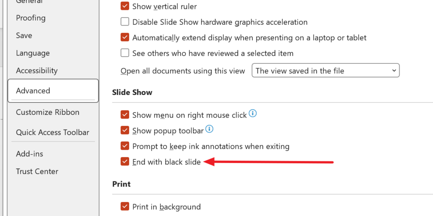
Task: Go to Accessibility options
Action: coord(37,71)
